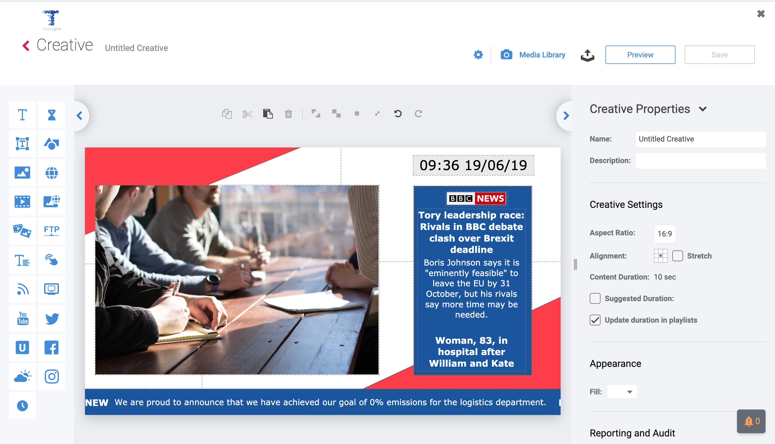Image resolution: width=775 pixels, height=444 pixels.
Task: Add a rich text paragraph widget
Action: [22, 260]
